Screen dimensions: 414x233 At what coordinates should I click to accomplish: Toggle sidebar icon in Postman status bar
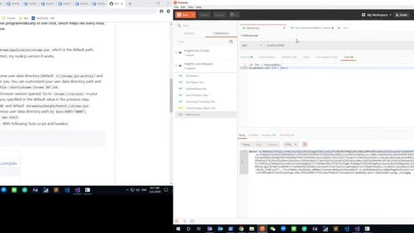coord(177,221)
